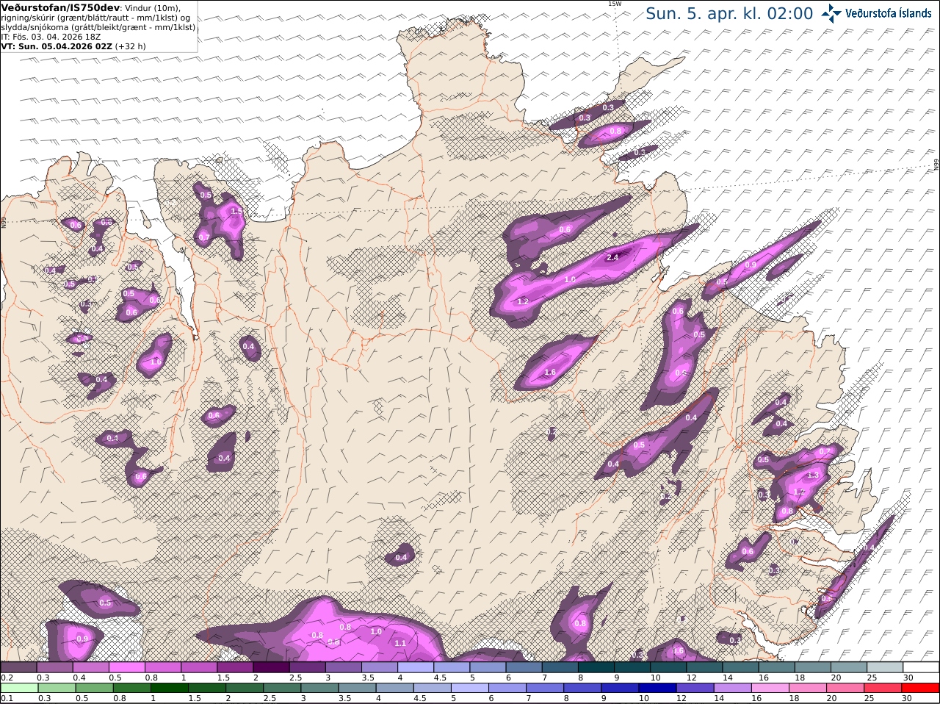
Task: Click the N99 label on the right edge
Action: (936, 165)
